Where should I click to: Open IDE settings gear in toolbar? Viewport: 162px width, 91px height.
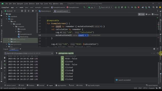coord(157,7)
